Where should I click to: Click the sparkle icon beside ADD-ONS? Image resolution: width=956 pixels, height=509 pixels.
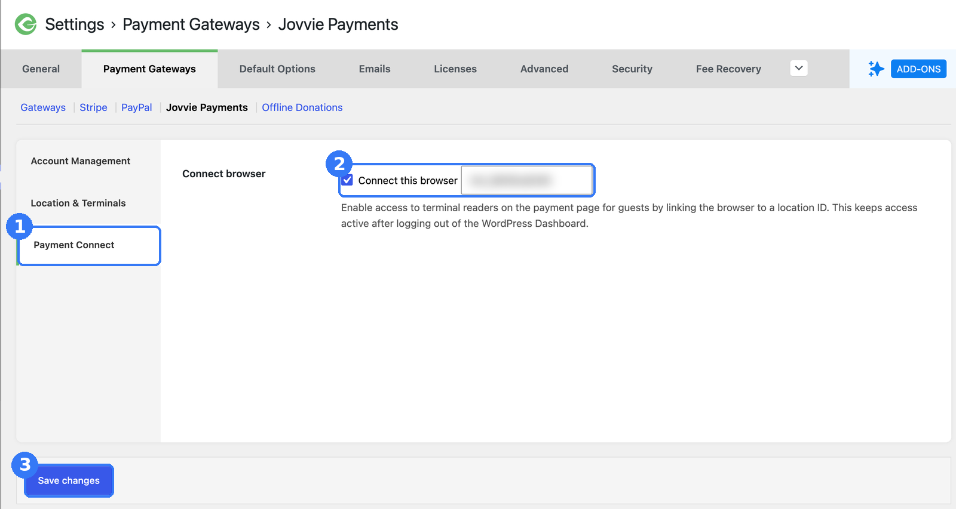click(x=876, y=69)
